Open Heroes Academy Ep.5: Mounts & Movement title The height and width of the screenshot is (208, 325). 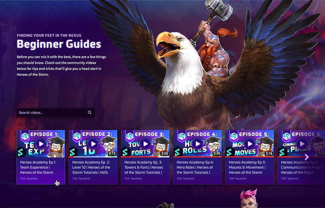point(247,167)
